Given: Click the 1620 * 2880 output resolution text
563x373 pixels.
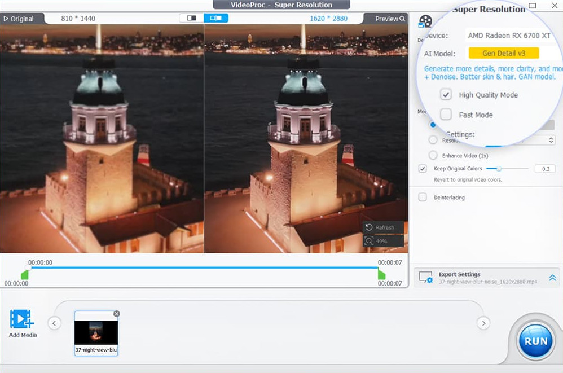Looking at the screenshot, I should tap(328, 19).
